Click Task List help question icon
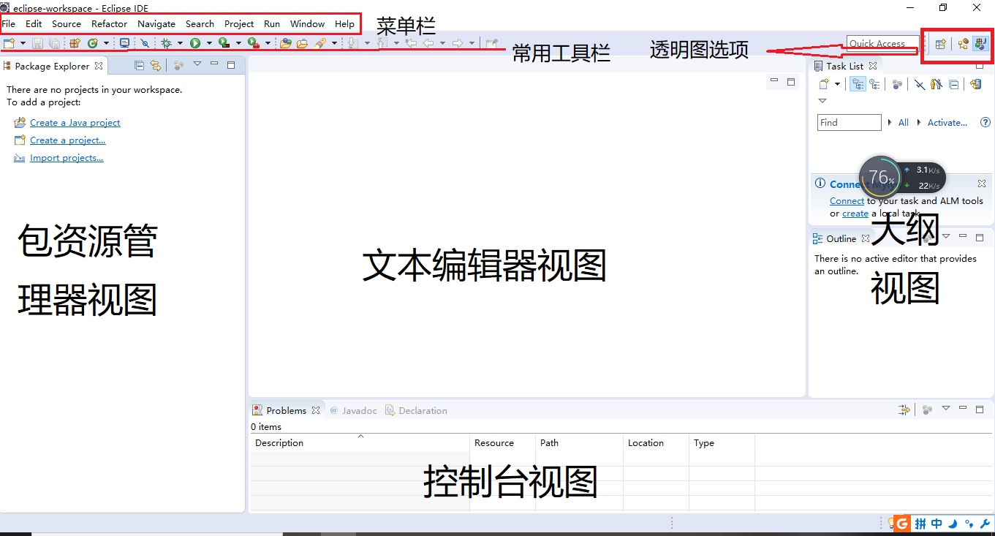Image resolution: width=995 pixels, height=536 pixels. (985, 122)
